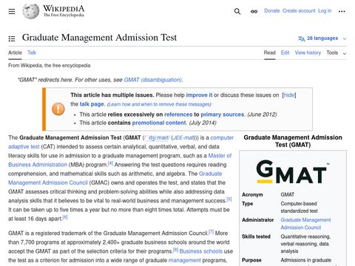Open the more options ellipsis menu
355x266 pixels.
342,11
